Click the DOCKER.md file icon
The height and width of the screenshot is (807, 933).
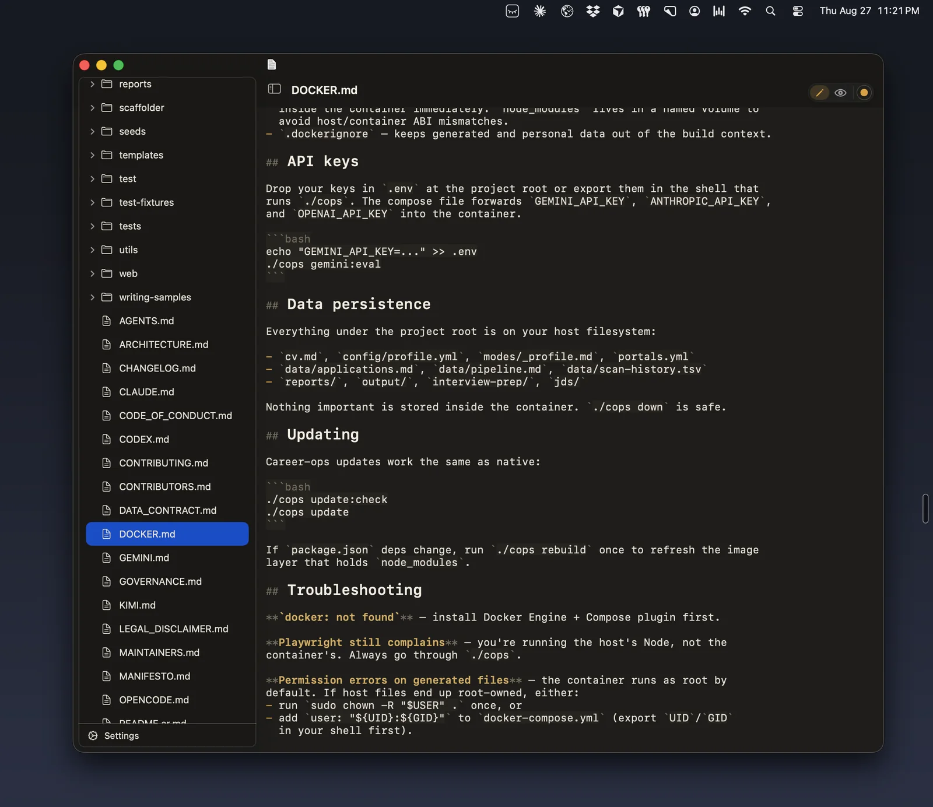106,534
